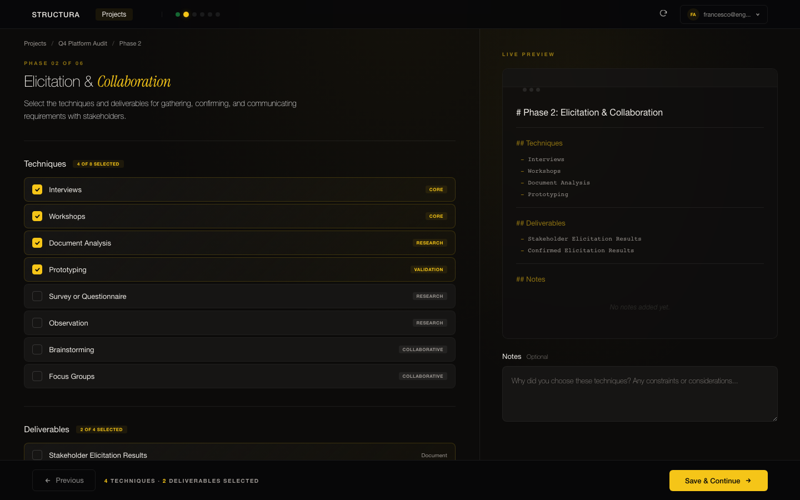The width and height of the screenshot is (800, 500).
Task: Enable the Brainstorming technique
Action: 37,349
